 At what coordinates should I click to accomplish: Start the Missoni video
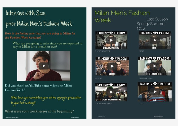(x=111, y=66)
